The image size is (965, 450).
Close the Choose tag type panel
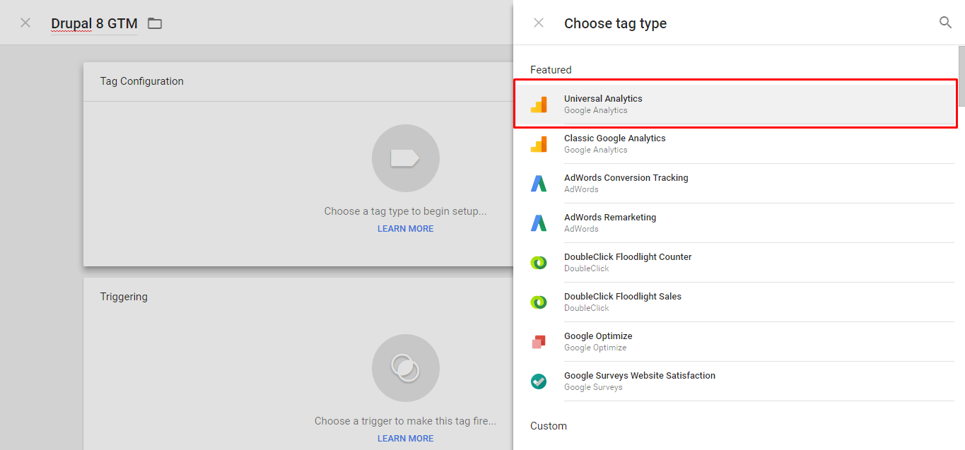539,23
